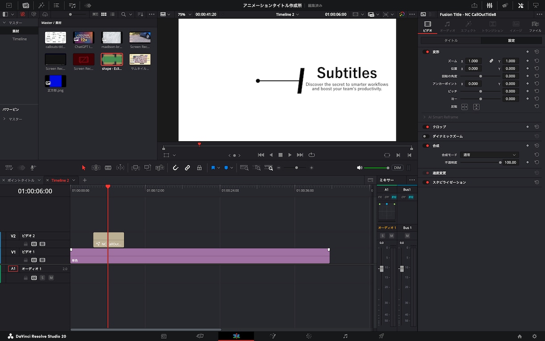The image size is (545, 341).
Task: Open the Effects tab in Inspector
Action: (468, 26)
